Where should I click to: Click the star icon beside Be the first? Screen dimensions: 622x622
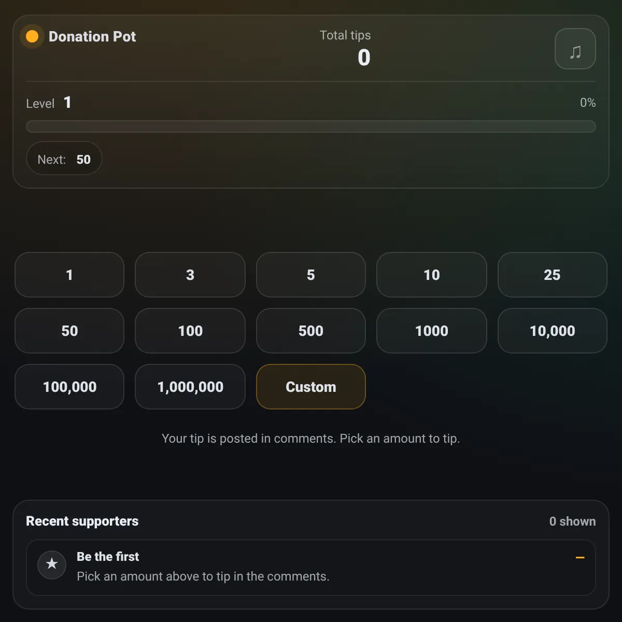52,564
